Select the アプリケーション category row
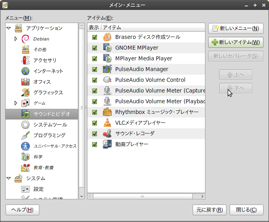This screenshot has height=222, width=269. [42, 28]
